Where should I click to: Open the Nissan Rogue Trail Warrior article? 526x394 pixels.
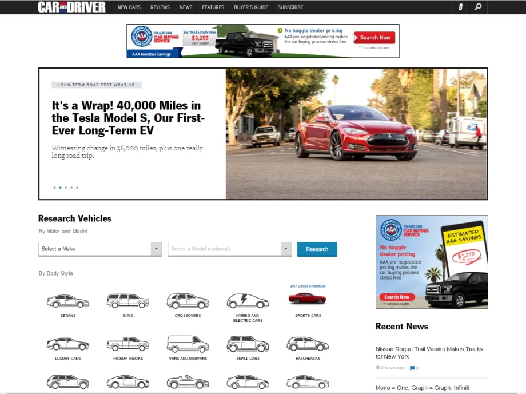(x=429, y=352)
